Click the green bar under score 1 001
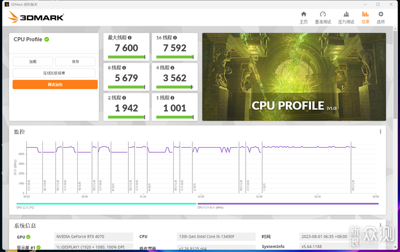The height and width of the screenshot is (252, 400). [x=175, y=117]
